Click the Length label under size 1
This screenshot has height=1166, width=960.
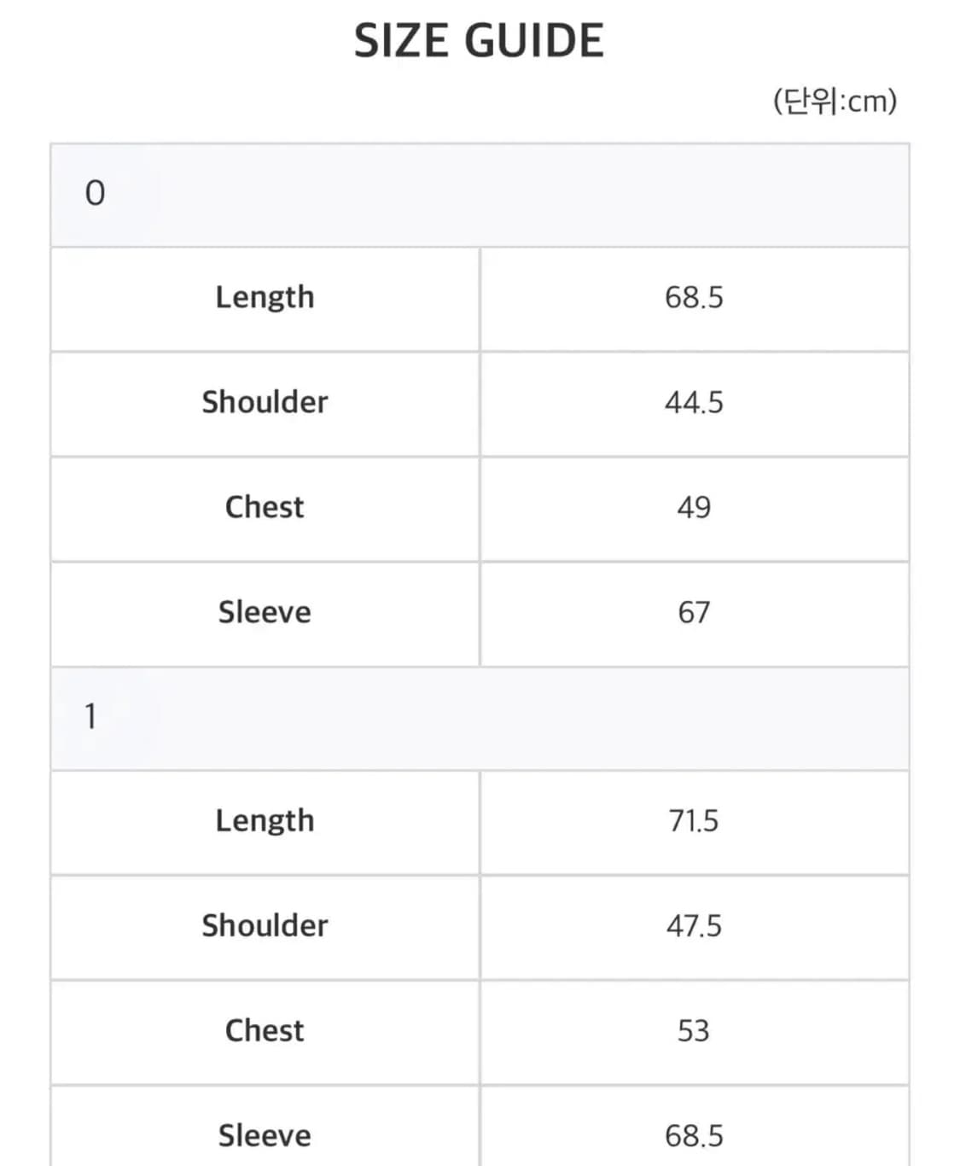coord(265,821)
